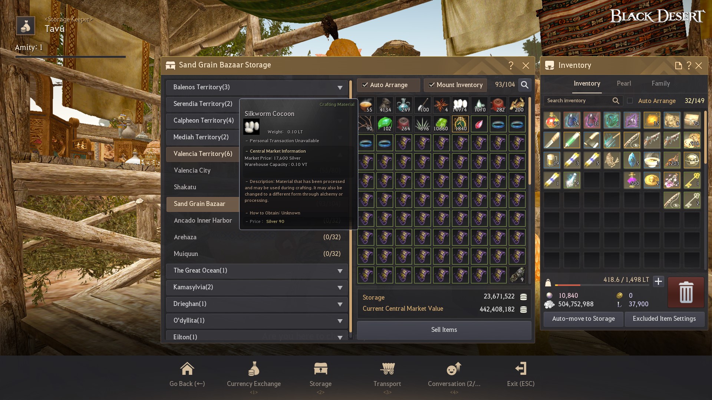Click the storage item grid scrollbar
Screen dimensions: 712x400
click(530, 141)
